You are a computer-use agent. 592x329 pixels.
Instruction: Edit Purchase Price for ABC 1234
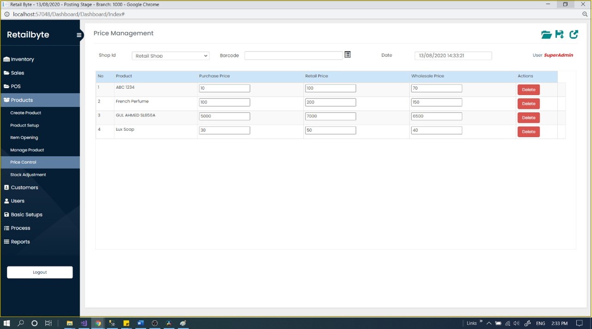(225, 88)
